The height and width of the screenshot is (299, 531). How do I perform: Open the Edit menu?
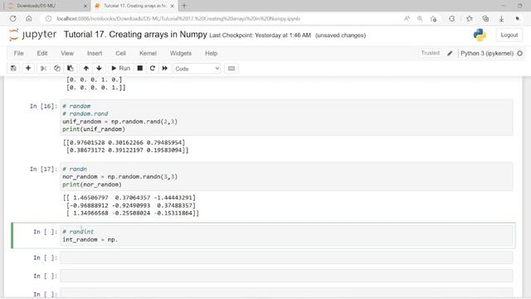coord(42,53)
